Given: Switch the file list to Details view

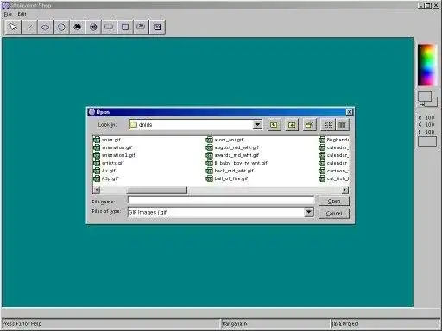Looking at the screenshot, I should 342,125.
